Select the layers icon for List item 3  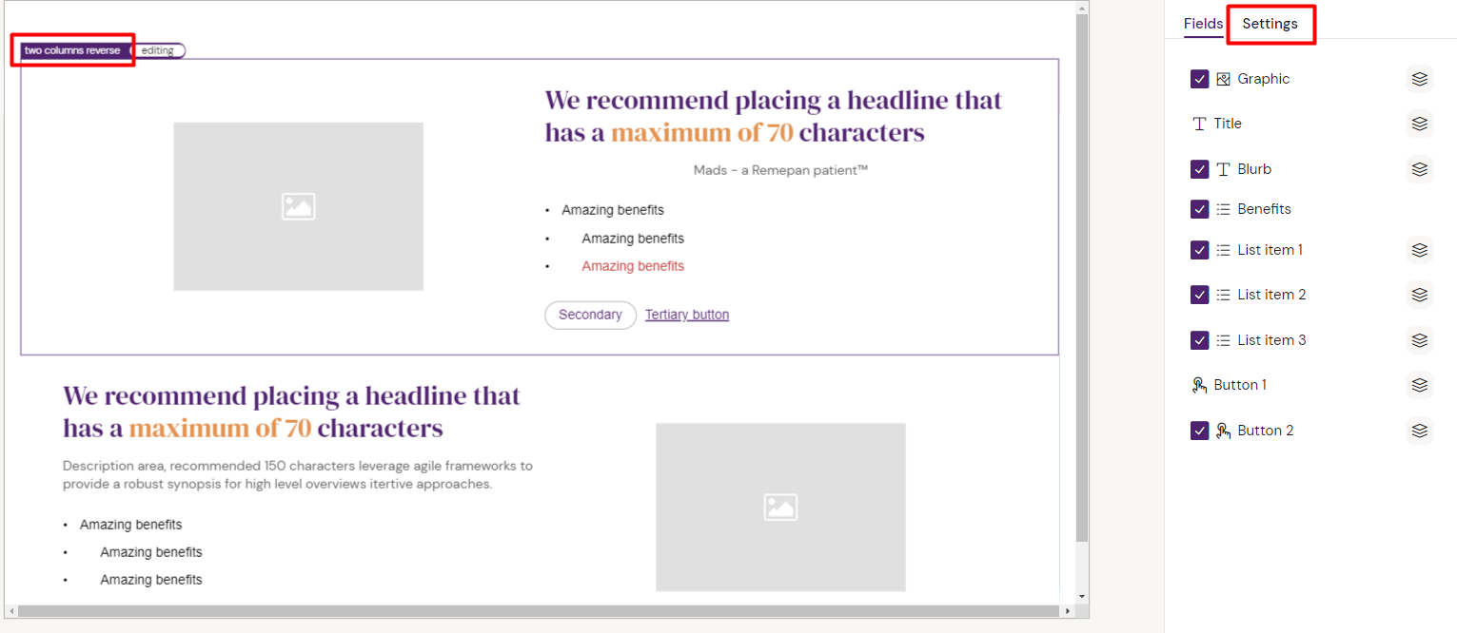click(1419, 340)
